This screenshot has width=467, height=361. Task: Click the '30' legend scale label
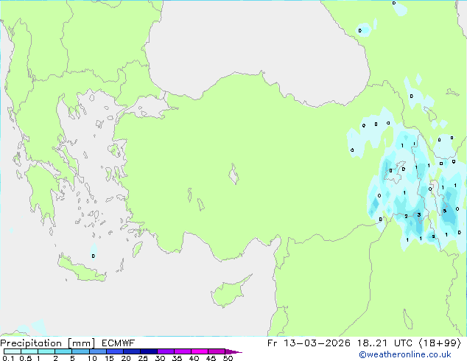point(160,358)
